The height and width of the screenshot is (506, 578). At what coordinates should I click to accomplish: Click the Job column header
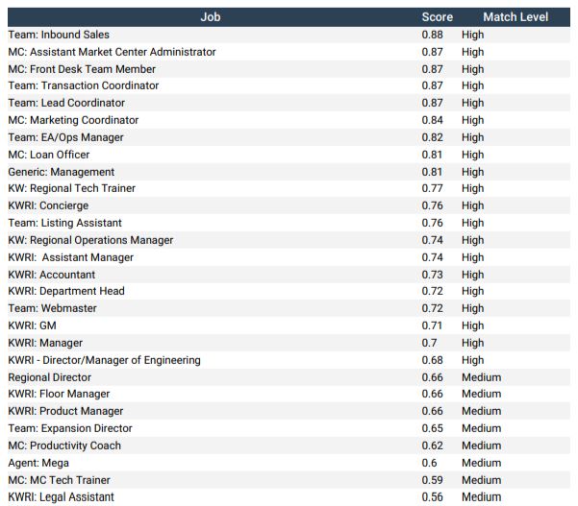click(211, 17)
